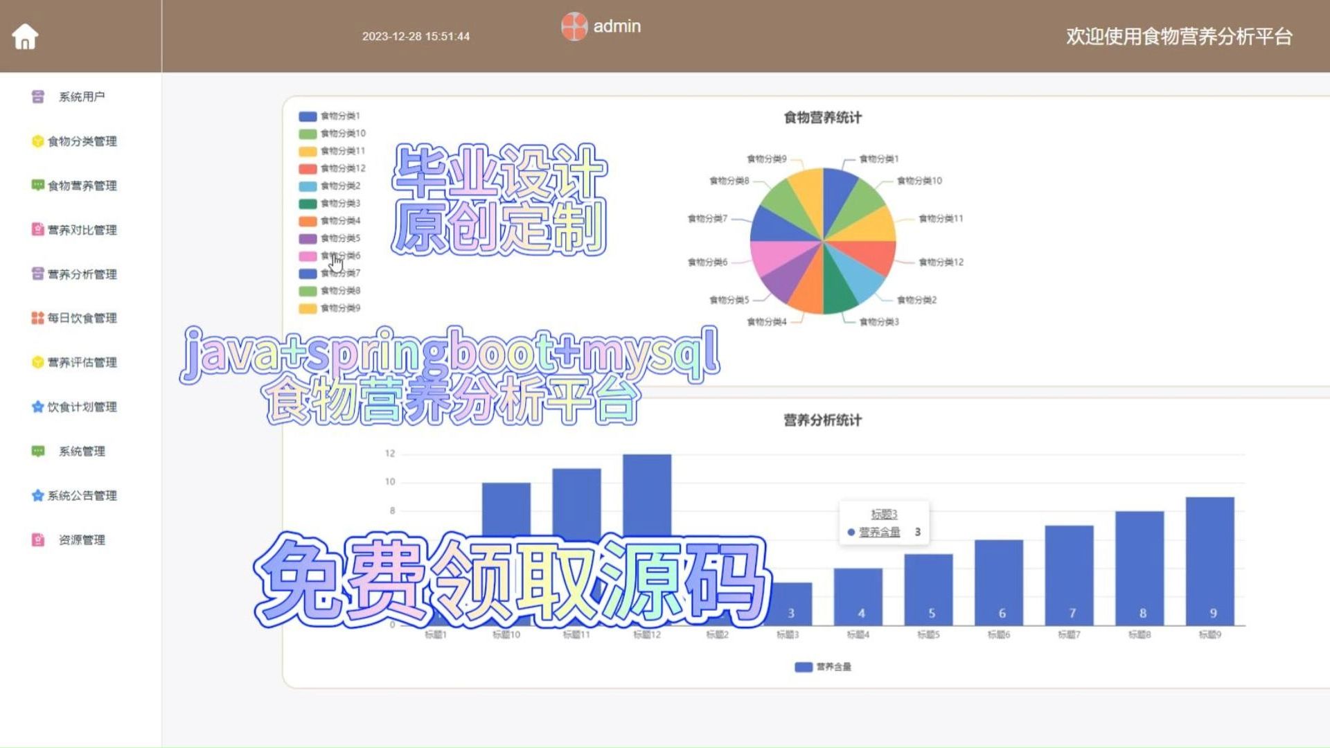The image size is (1330, 748).
Task: Click the 食物分类2 pie slice label
Action: coord(916,300)
